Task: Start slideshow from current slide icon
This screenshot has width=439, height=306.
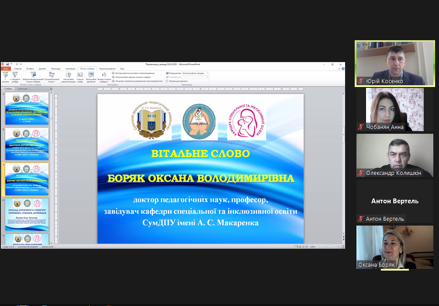Action: [x=15, y=76]
